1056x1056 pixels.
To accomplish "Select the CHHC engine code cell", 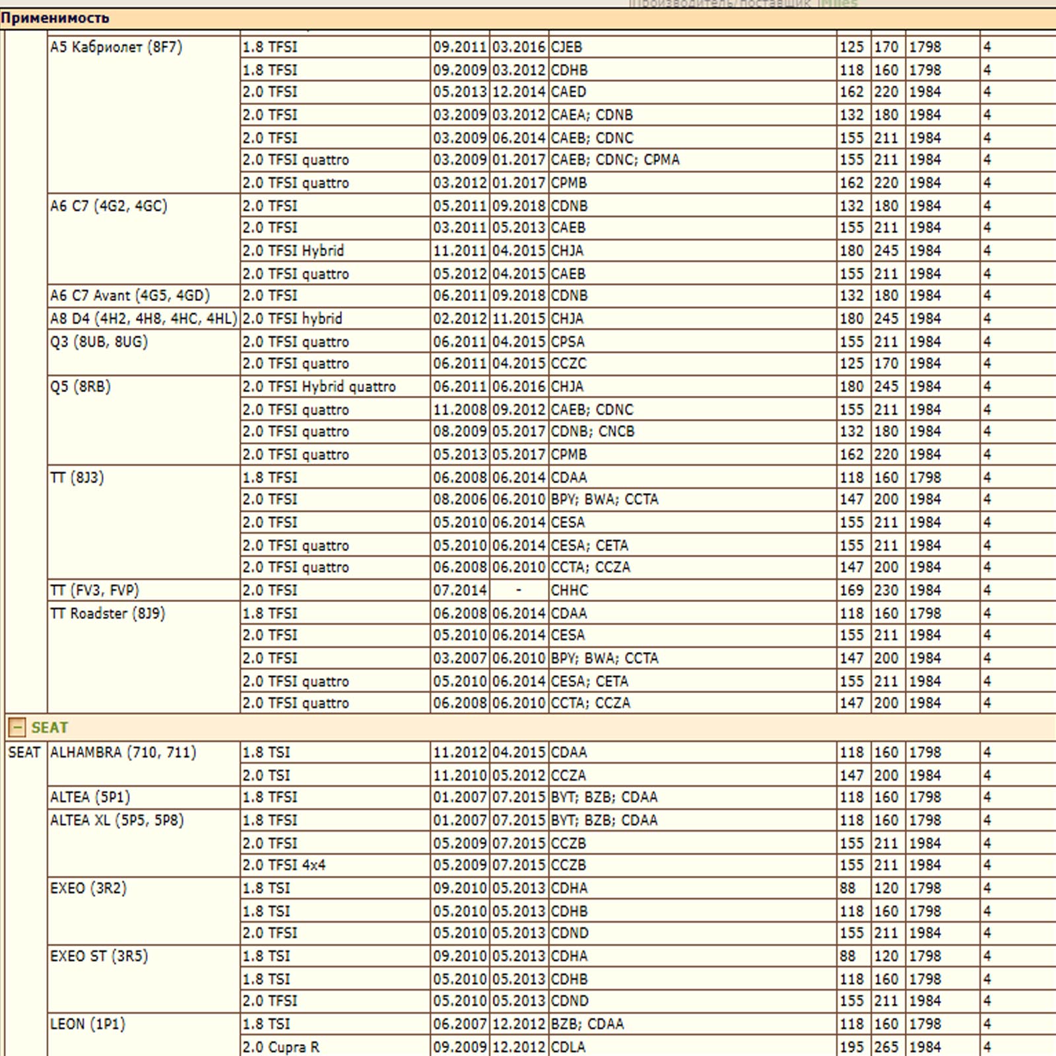I will [570, 590].
